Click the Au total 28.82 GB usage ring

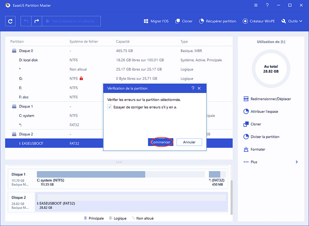tap(271, 69)
